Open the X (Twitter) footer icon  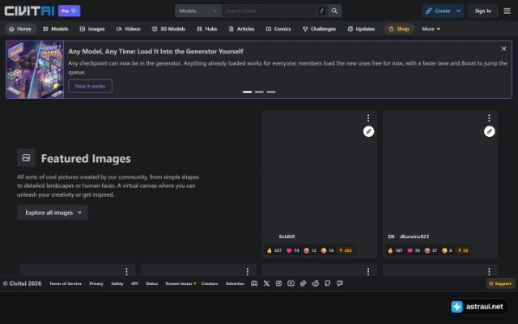point(266,283)
